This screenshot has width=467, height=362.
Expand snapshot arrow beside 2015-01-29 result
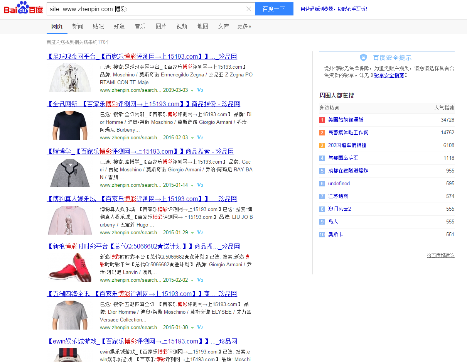tap(192, 233)
